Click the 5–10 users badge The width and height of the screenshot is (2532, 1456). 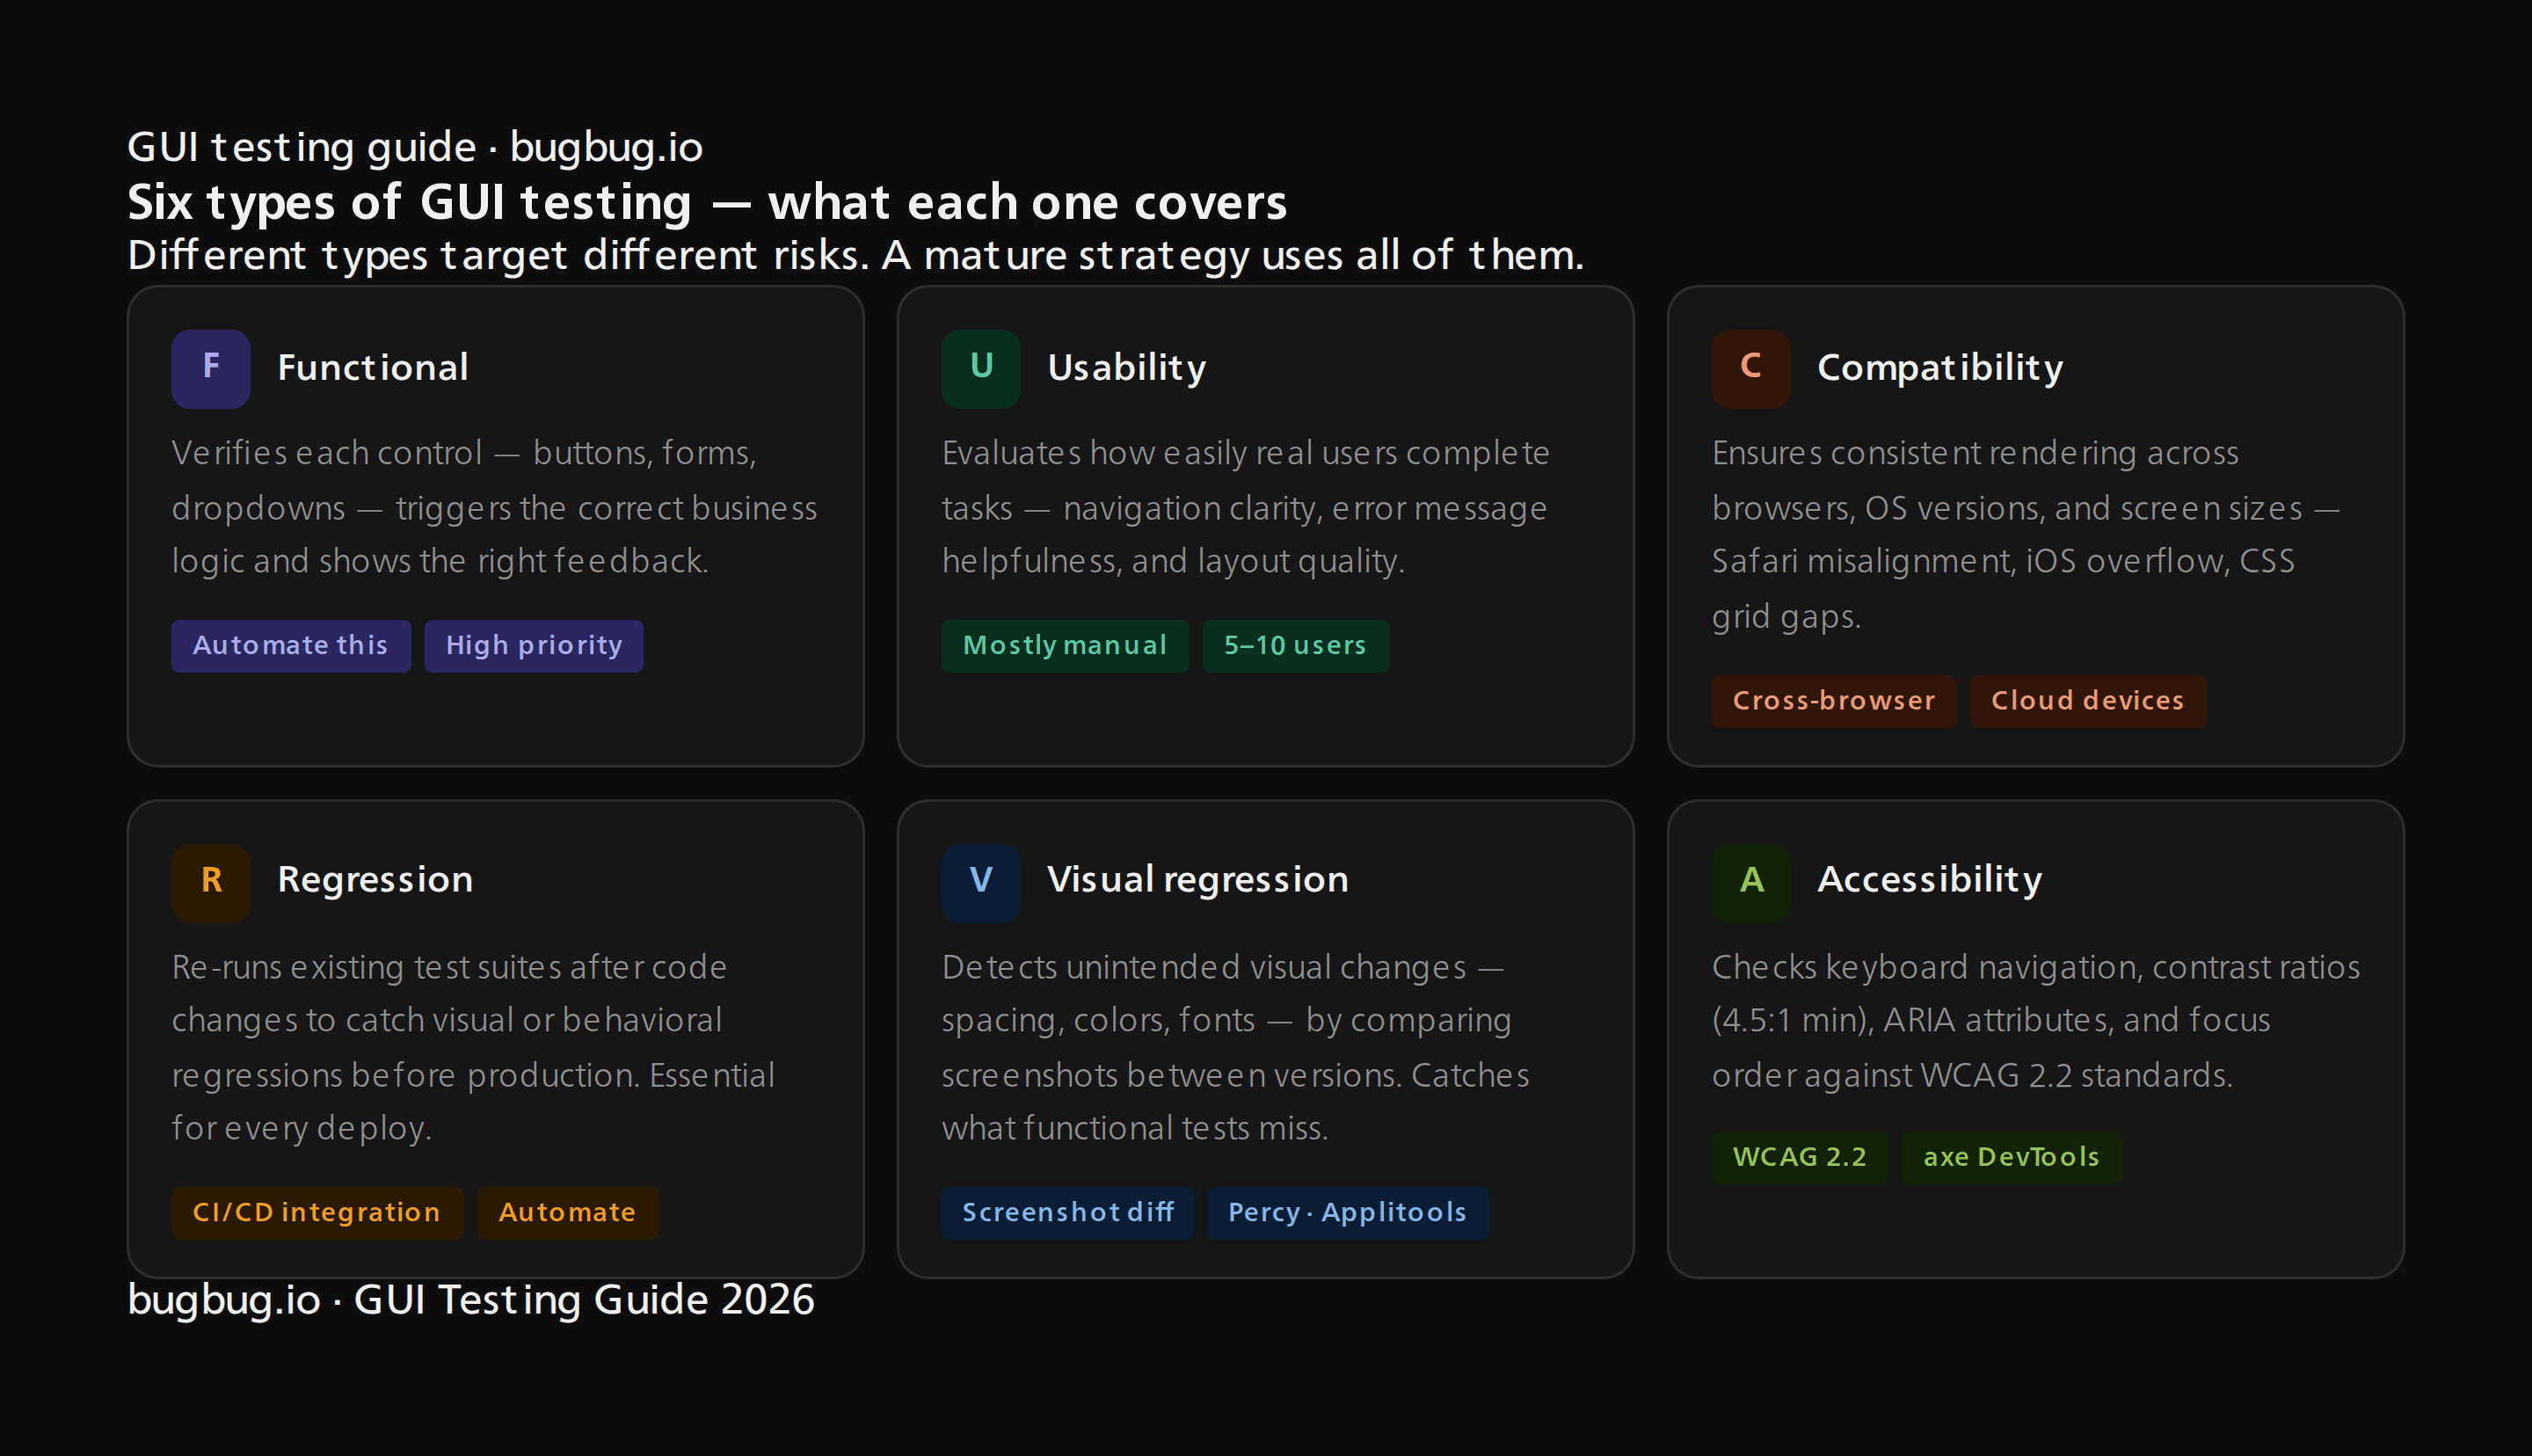1296,645
